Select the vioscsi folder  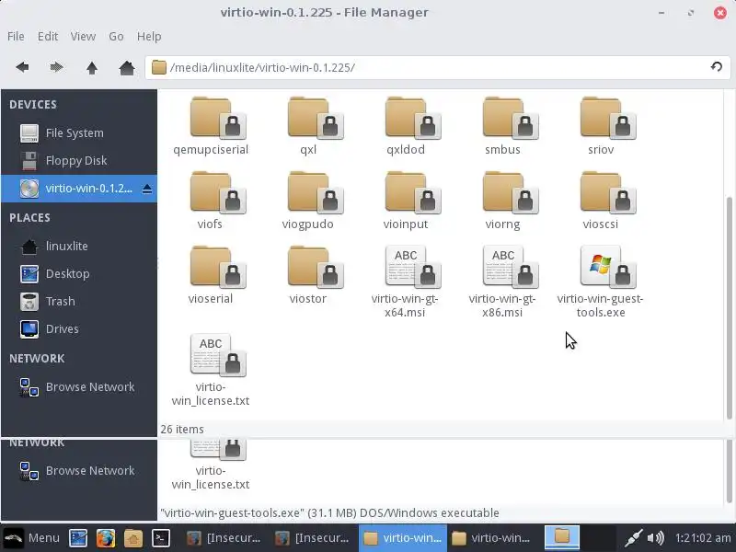point(601,201)
